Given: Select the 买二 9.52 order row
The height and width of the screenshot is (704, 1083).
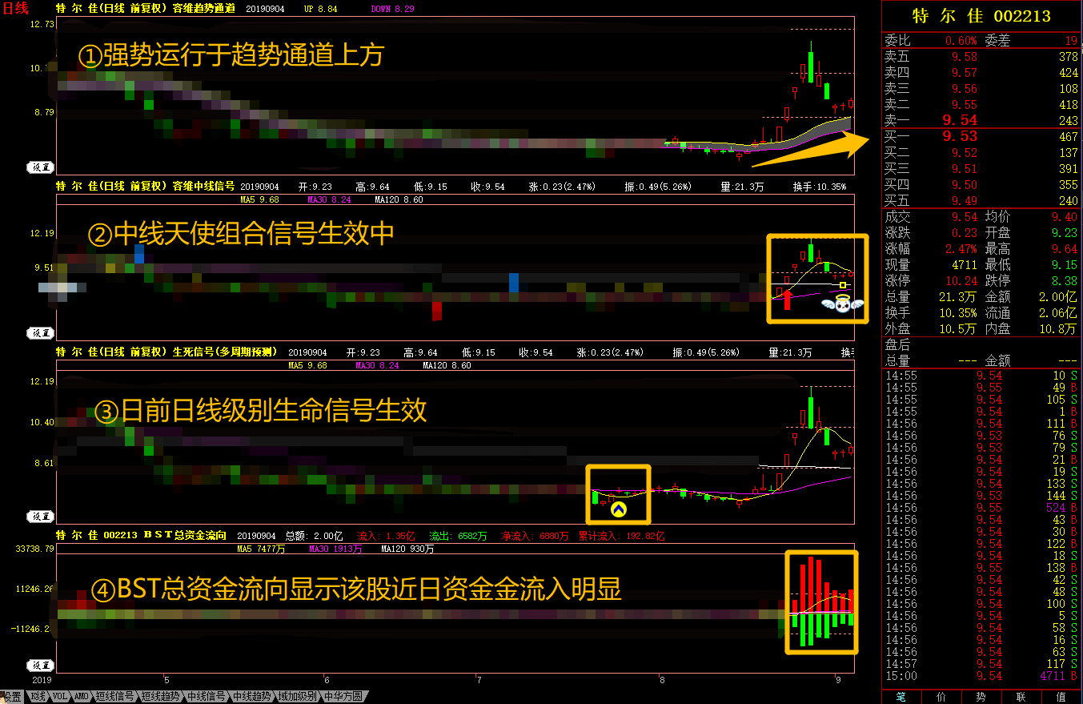Looking at the screenshot, I should click(981, 153).
